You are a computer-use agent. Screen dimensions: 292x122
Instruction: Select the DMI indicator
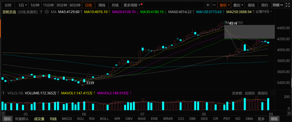click(x=193, y=119)
